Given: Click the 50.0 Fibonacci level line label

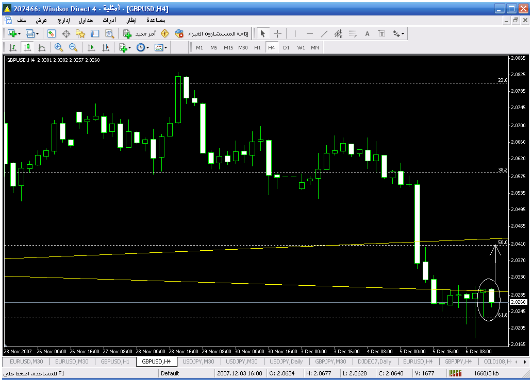Looking at the screenshot, I should coord(503,242).
